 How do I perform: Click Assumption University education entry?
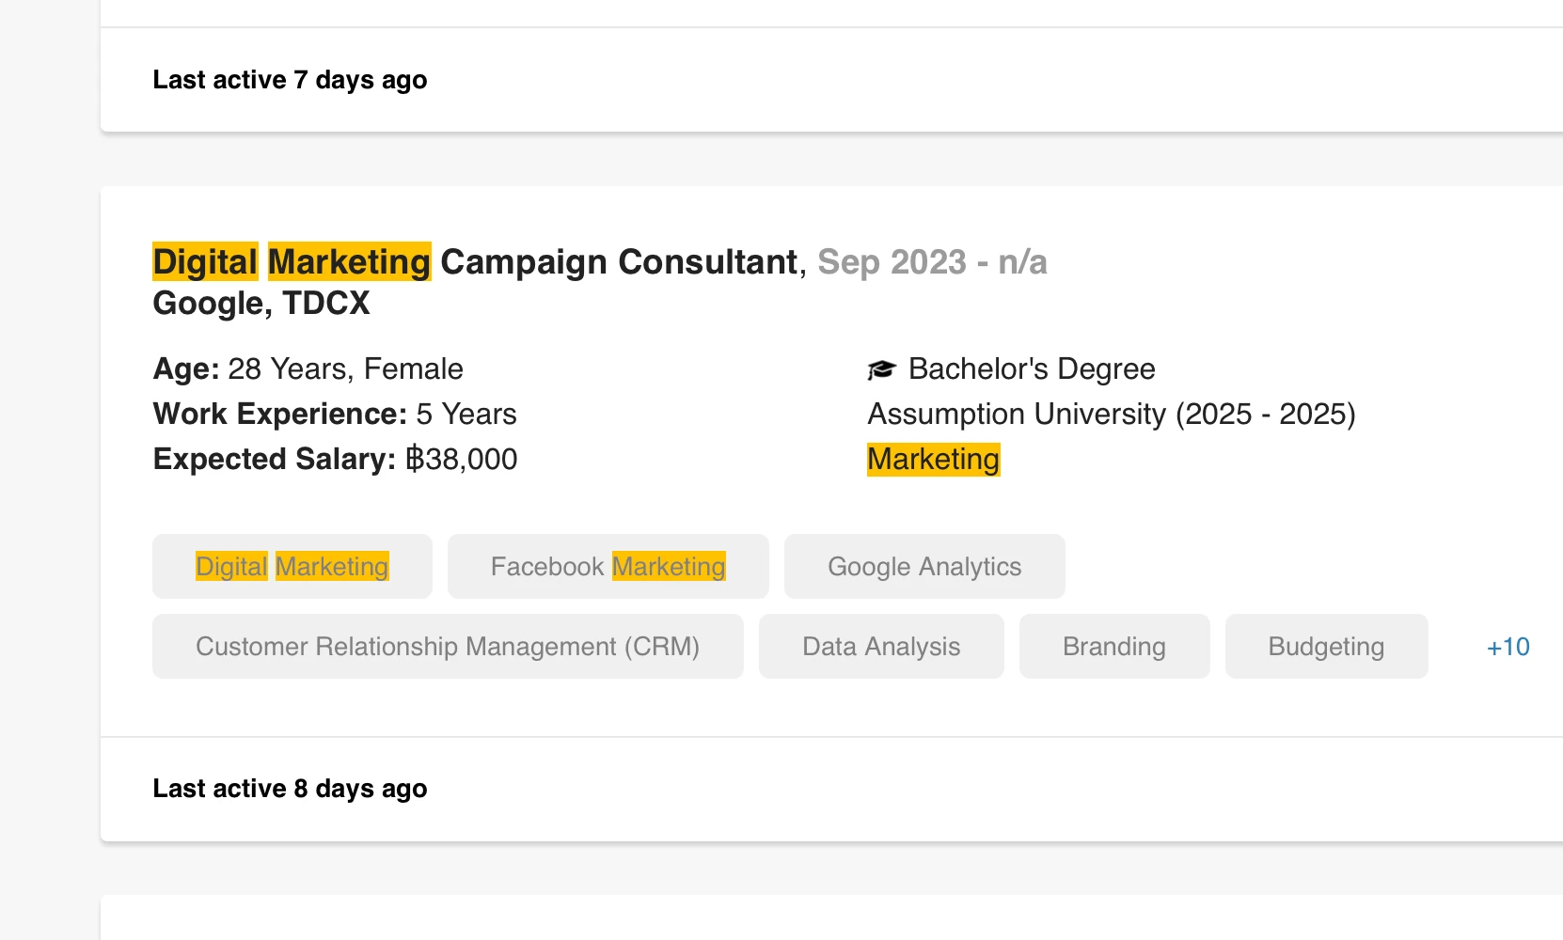[x=1111, y=415]
